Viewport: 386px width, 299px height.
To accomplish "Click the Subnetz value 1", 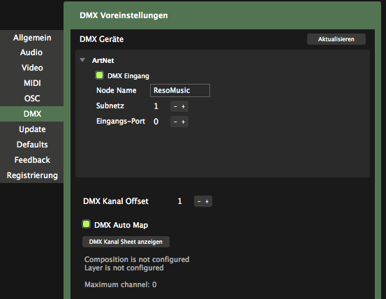I will tap(156, 106).
